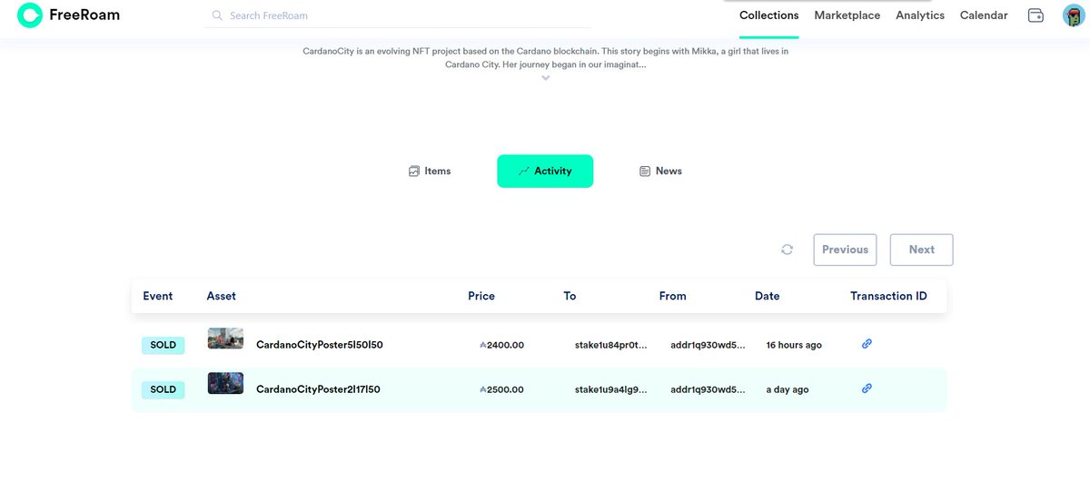Open the Marketplace nav item
This screenshot has width=1090, height=501.
[847, 15]
